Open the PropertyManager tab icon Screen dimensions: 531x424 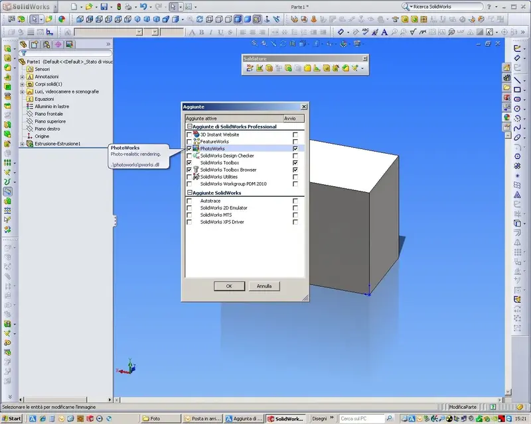(x=35, y=44)
